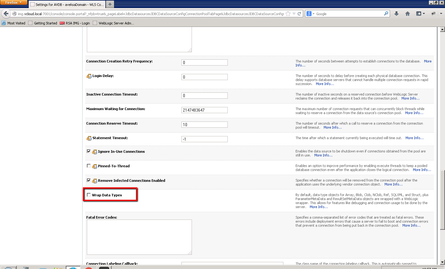The width and height of the screenshot is (445, 269).
Task: Click the search magnifier icon in the Google box
Action: (x=386, y=14)
